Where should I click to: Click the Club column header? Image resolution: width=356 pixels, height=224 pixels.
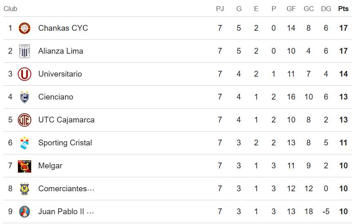pyautogui.click(x=11, y=9)
